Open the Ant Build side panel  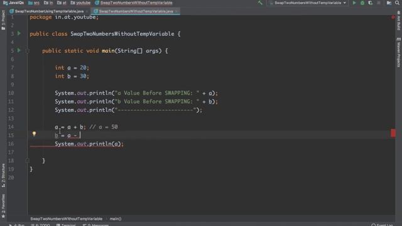pyautogui.click(x=399, y=21)
